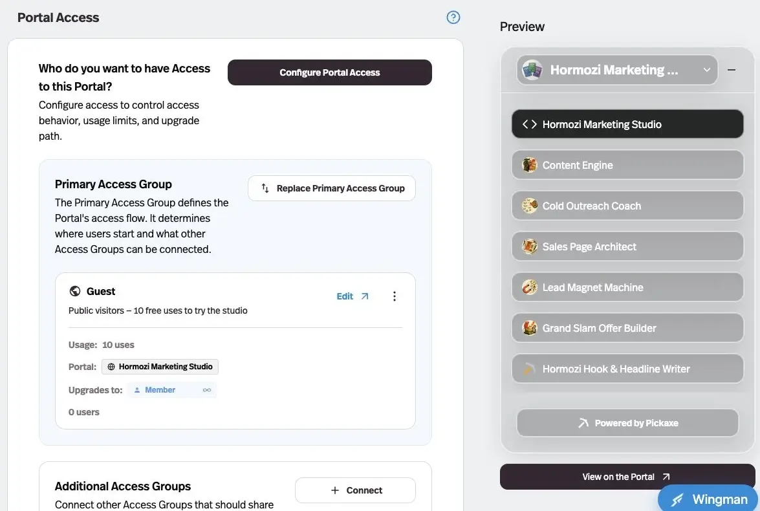
Task: Click the '10 uses' usage value
Action: 118,345
